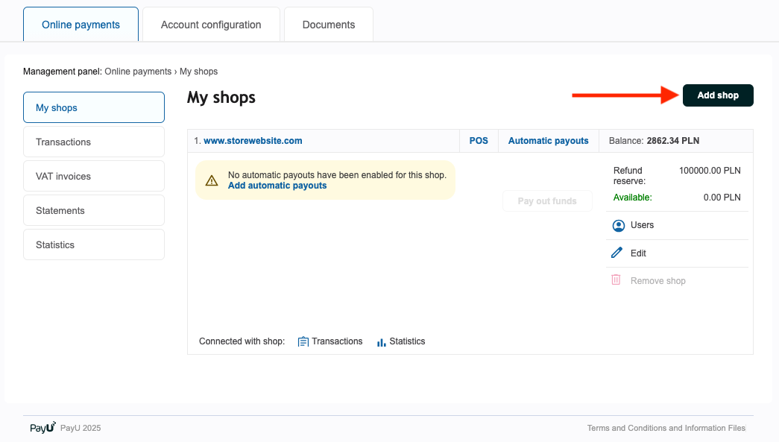Click the Add automatic payouts link
This screenshot has height=442, width=779.
277,186
